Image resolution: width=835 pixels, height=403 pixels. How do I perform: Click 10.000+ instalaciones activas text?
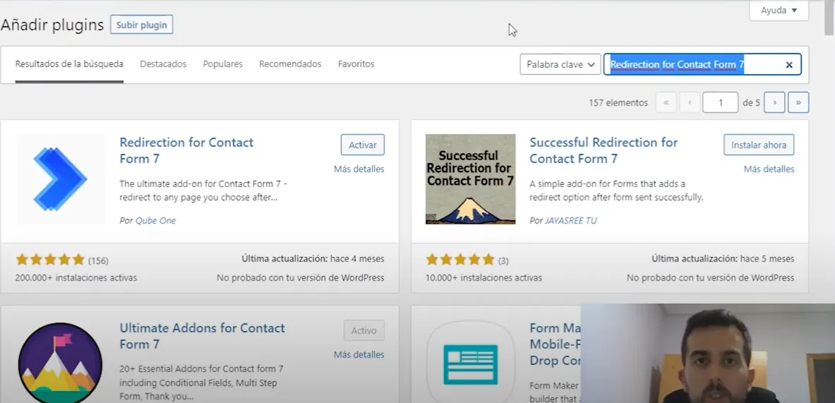pos(483,278)
